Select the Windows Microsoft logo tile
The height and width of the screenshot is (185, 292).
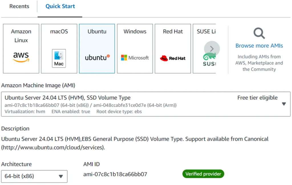click(135, 49)
